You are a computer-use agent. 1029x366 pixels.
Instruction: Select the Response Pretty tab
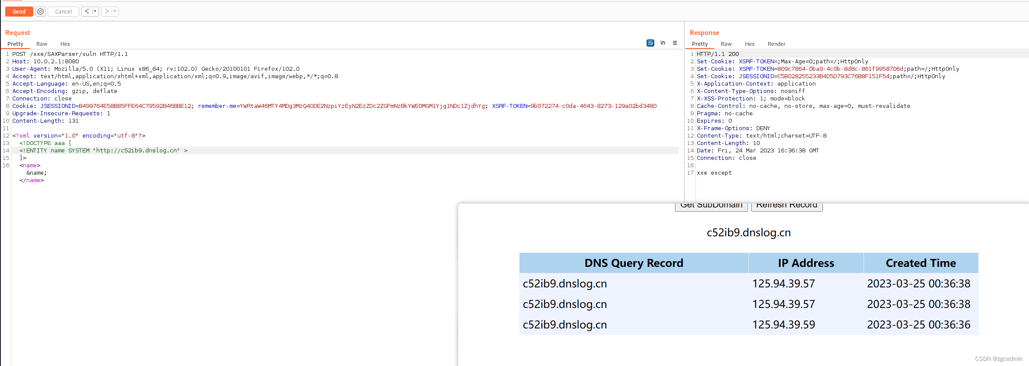click(700, 44)
